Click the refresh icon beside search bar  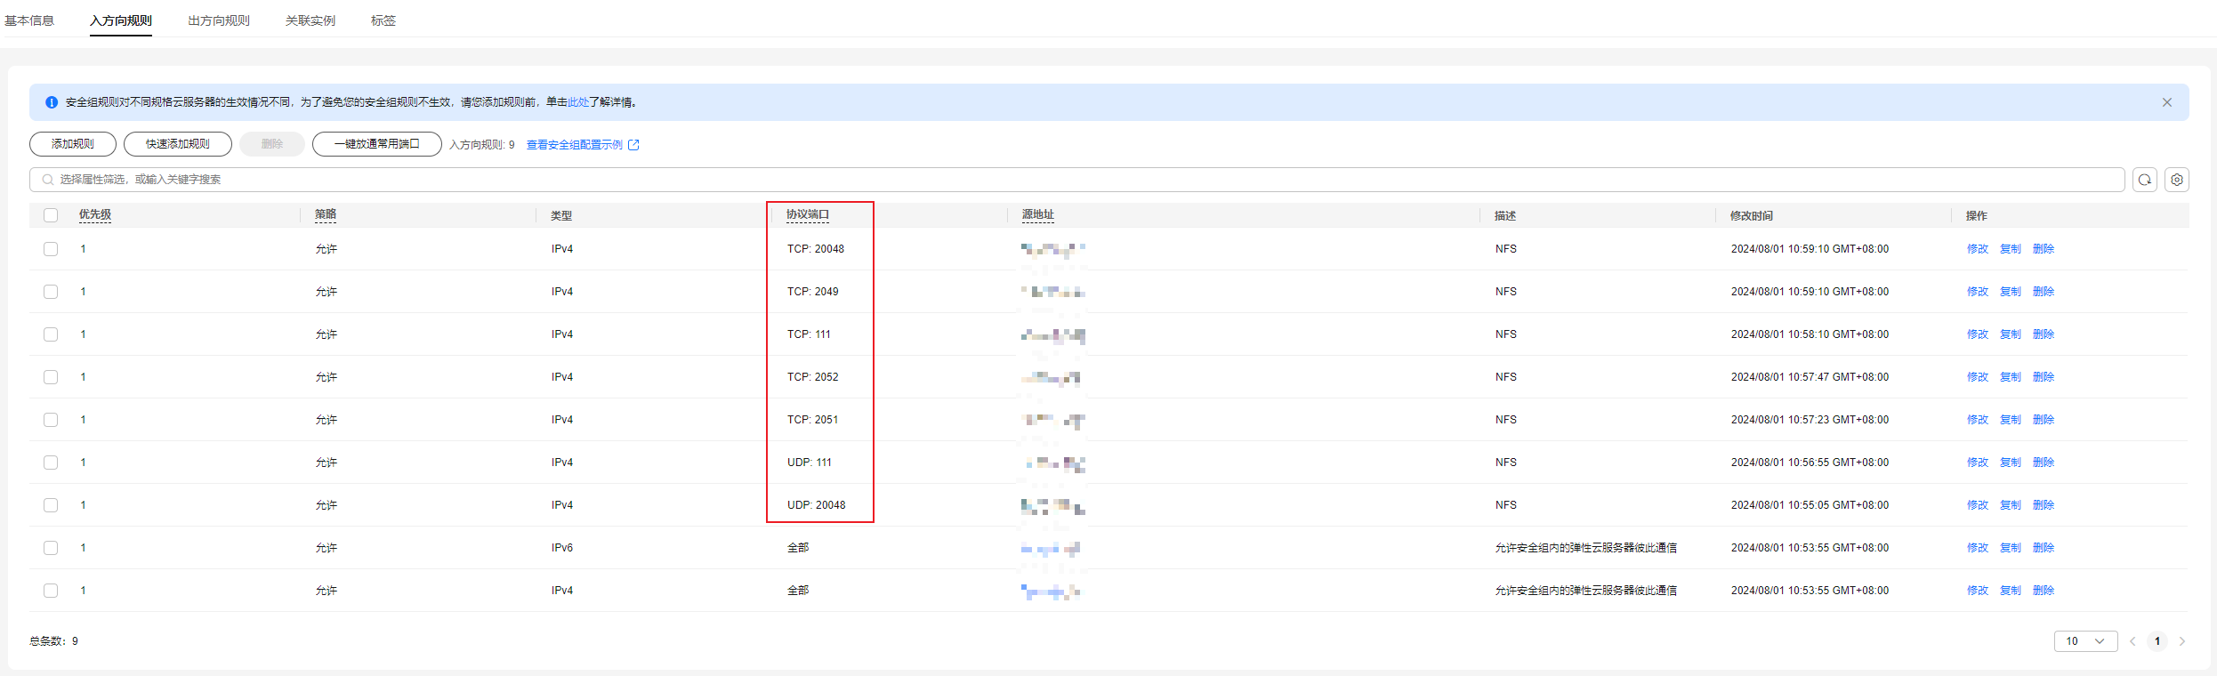2144,180
